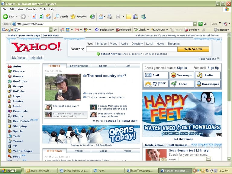Go to Home with house icon
Screen dimensions: 232x174
(48, 17)
